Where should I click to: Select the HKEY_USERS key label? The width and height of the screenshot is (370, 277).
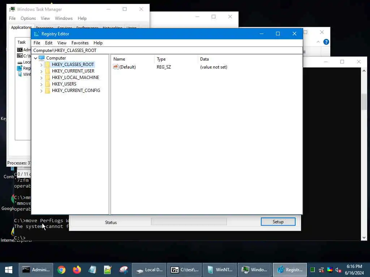coord(64,84)
